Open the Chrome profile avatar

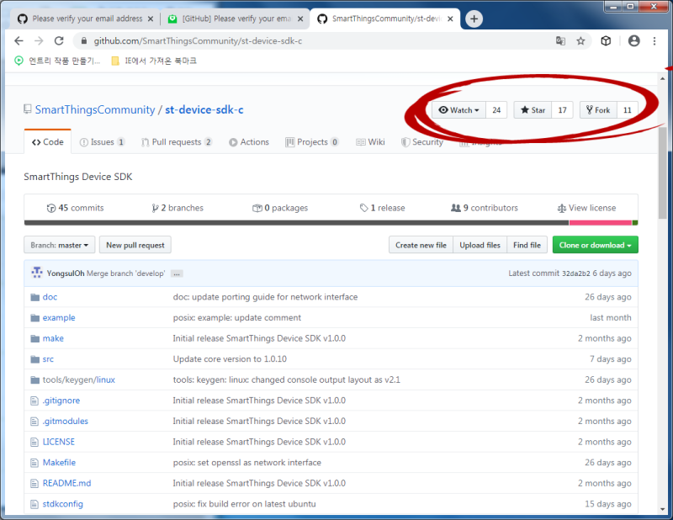click(x=634, y=40)
